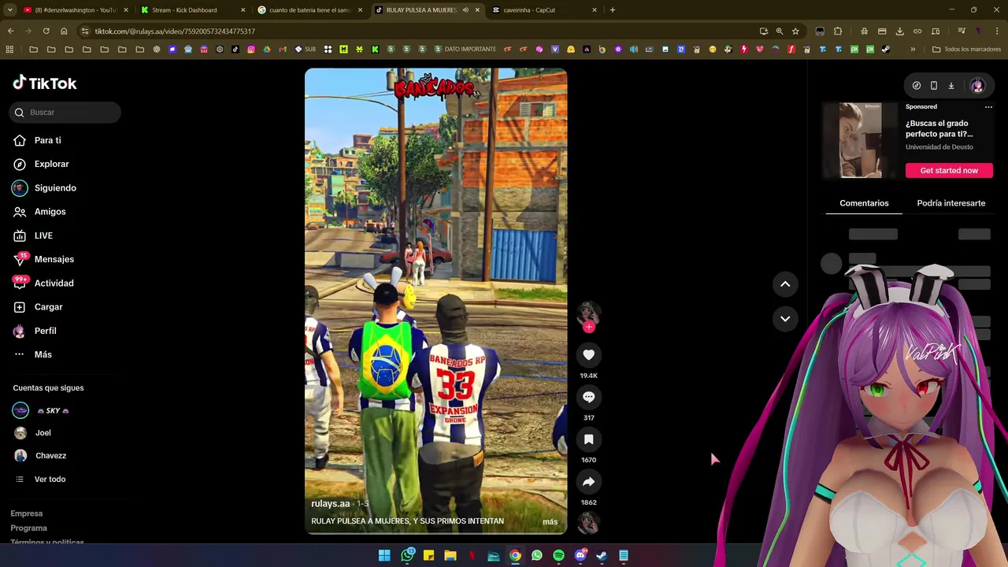This screenshot has width=1008, height=567.
Task: Reload the page
Action: coord(46,31)
